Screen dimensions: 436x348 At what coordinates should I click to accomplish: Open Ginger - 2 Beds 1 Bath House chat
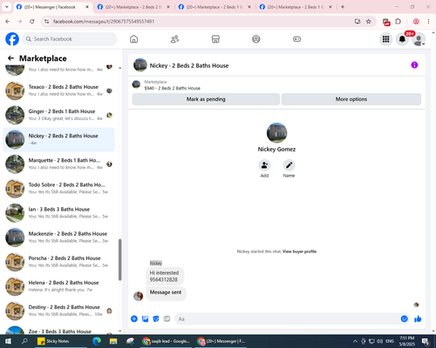[58, 115]
